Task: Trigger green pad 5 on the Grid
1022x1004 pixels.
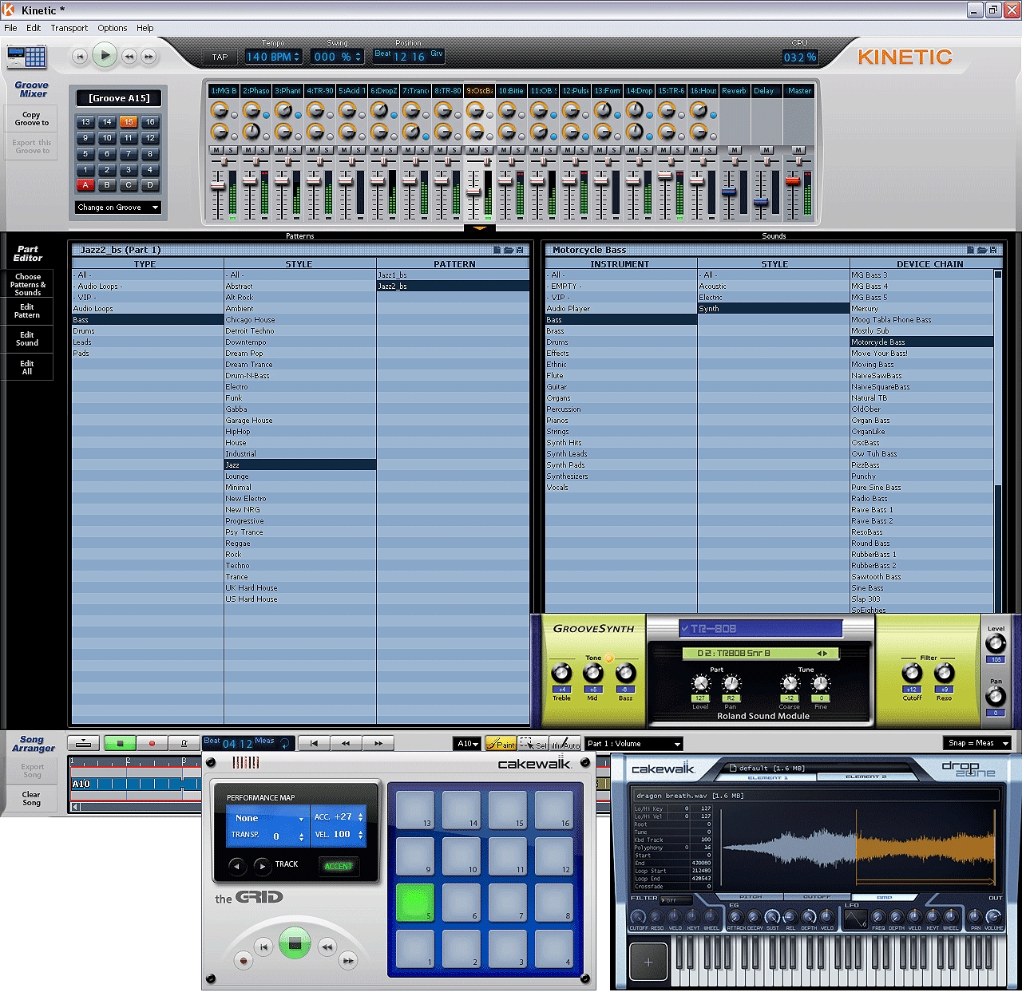Action: (415, 902)
